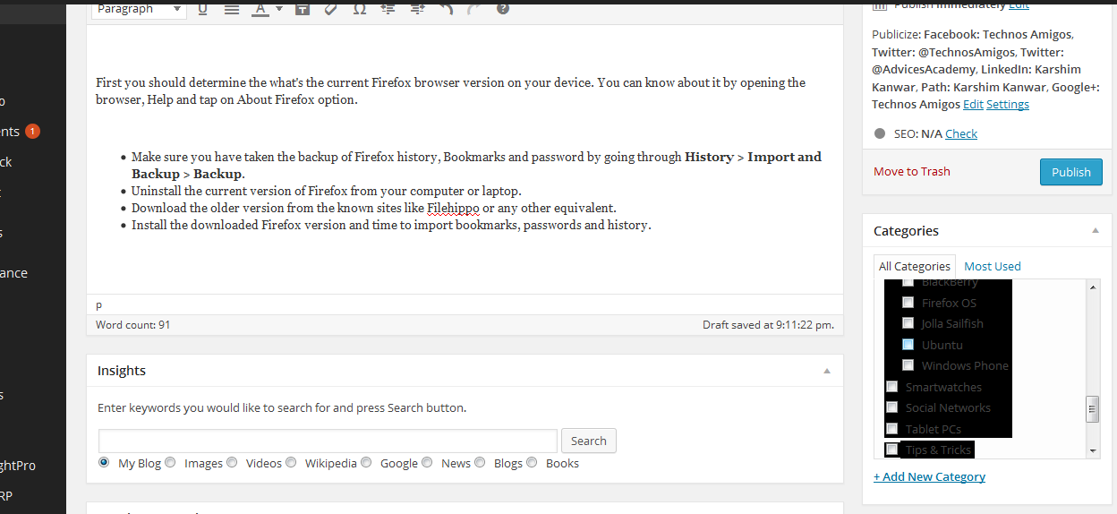Screen dimensions: 1117x514
Task: Click the Publicize Settings link
Action: (x=1008, y=104)
